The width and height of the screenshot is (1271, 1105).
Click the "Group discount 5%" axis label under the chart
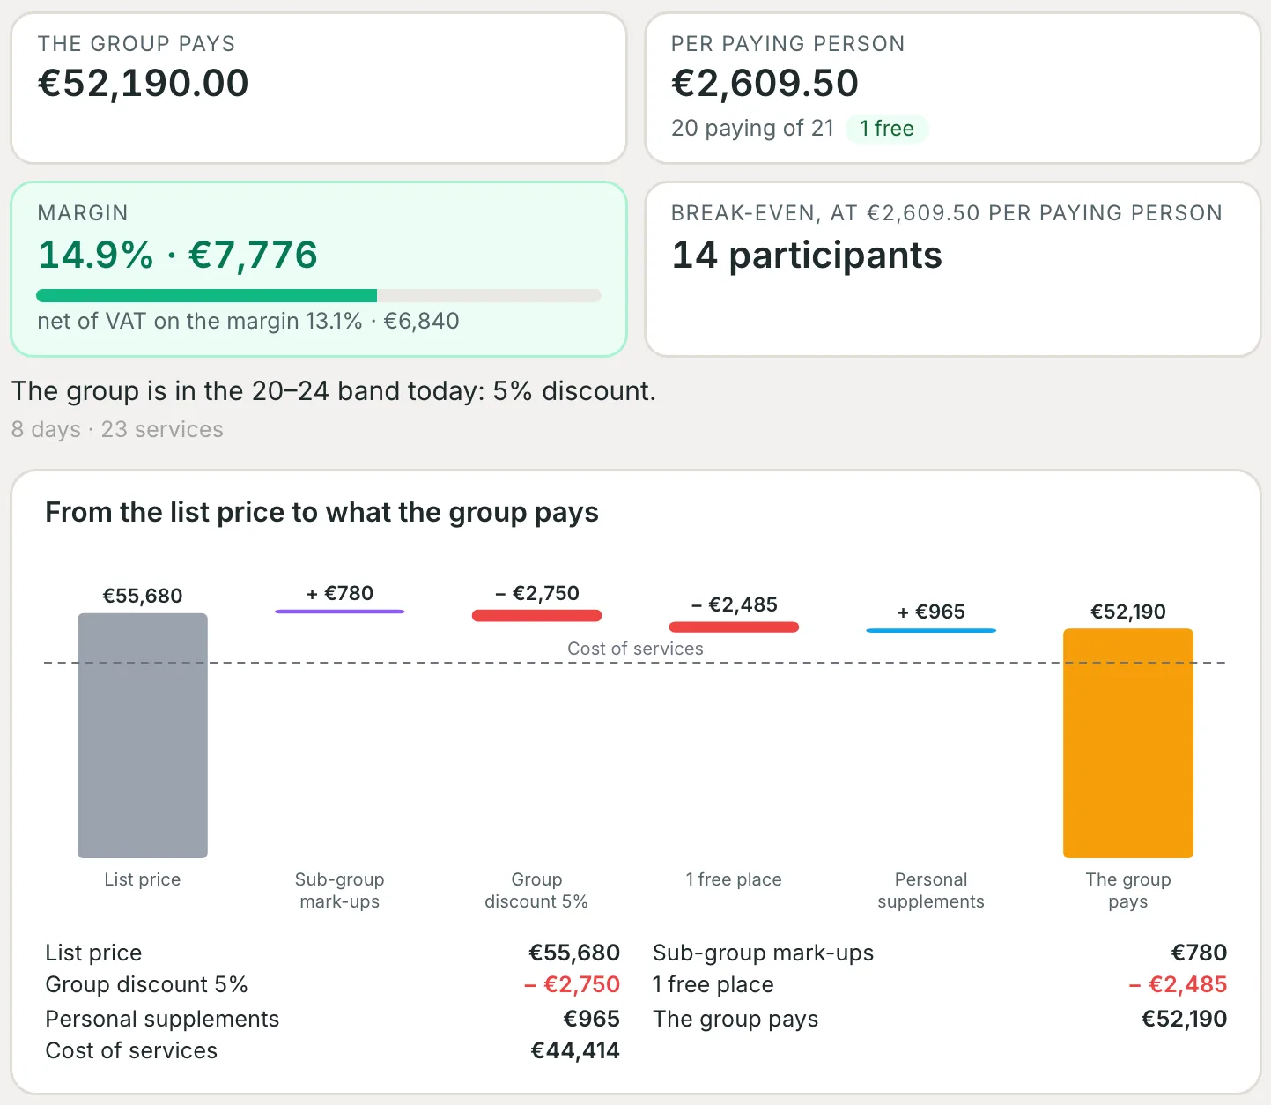(x=536, y=890)
